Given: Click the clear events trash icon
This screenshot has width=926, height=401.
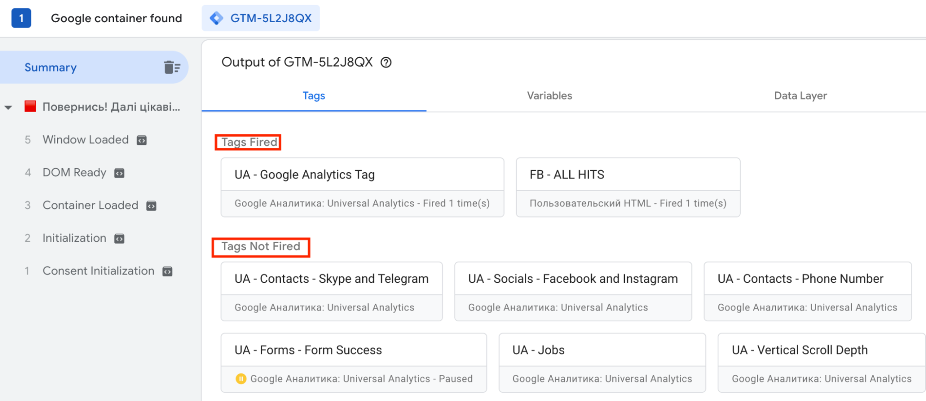Looking at the screenshot, I should [171, 68].
